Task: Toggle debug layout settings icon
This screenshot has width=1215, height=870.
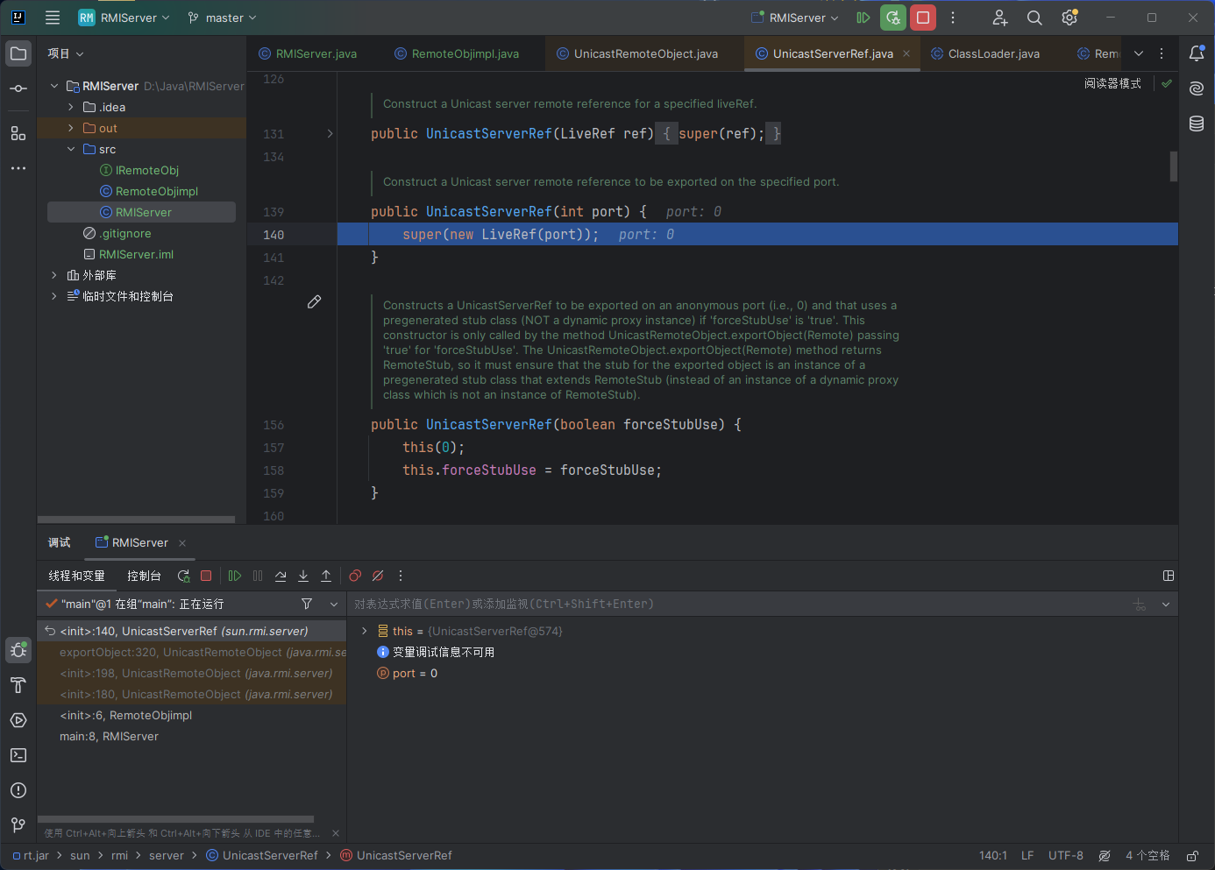Action: coord(1169,576)
